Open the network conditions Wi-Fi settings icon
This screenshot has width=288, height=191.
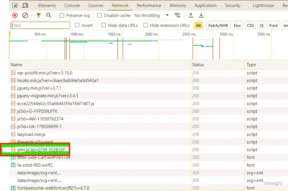click(x=177, y=15)
